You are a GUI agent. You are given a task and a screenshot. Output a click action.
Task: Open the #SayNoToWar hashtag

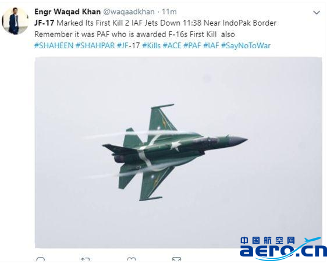click(246, 45)
